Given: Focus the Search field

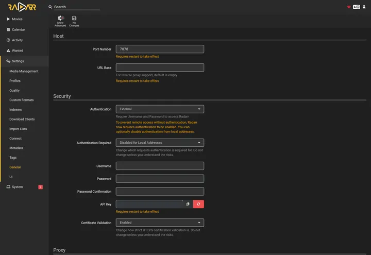Looking at the screenshot, I should tap(77, 7).
